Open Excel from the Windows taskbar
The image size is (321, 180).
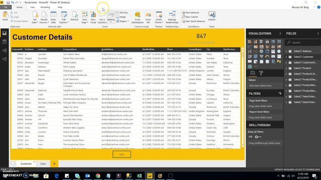pos(139,175)
